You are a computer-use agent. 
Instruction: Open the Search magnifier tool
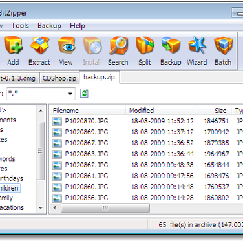[118, 45]
